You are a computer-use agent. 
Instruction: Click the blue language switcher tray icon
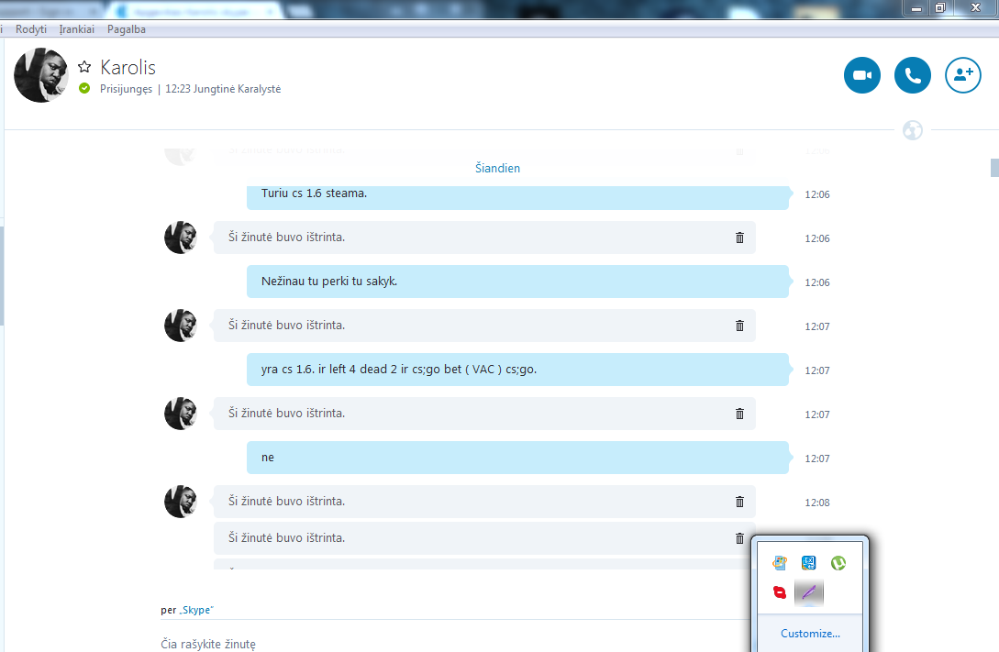(808, 563)
